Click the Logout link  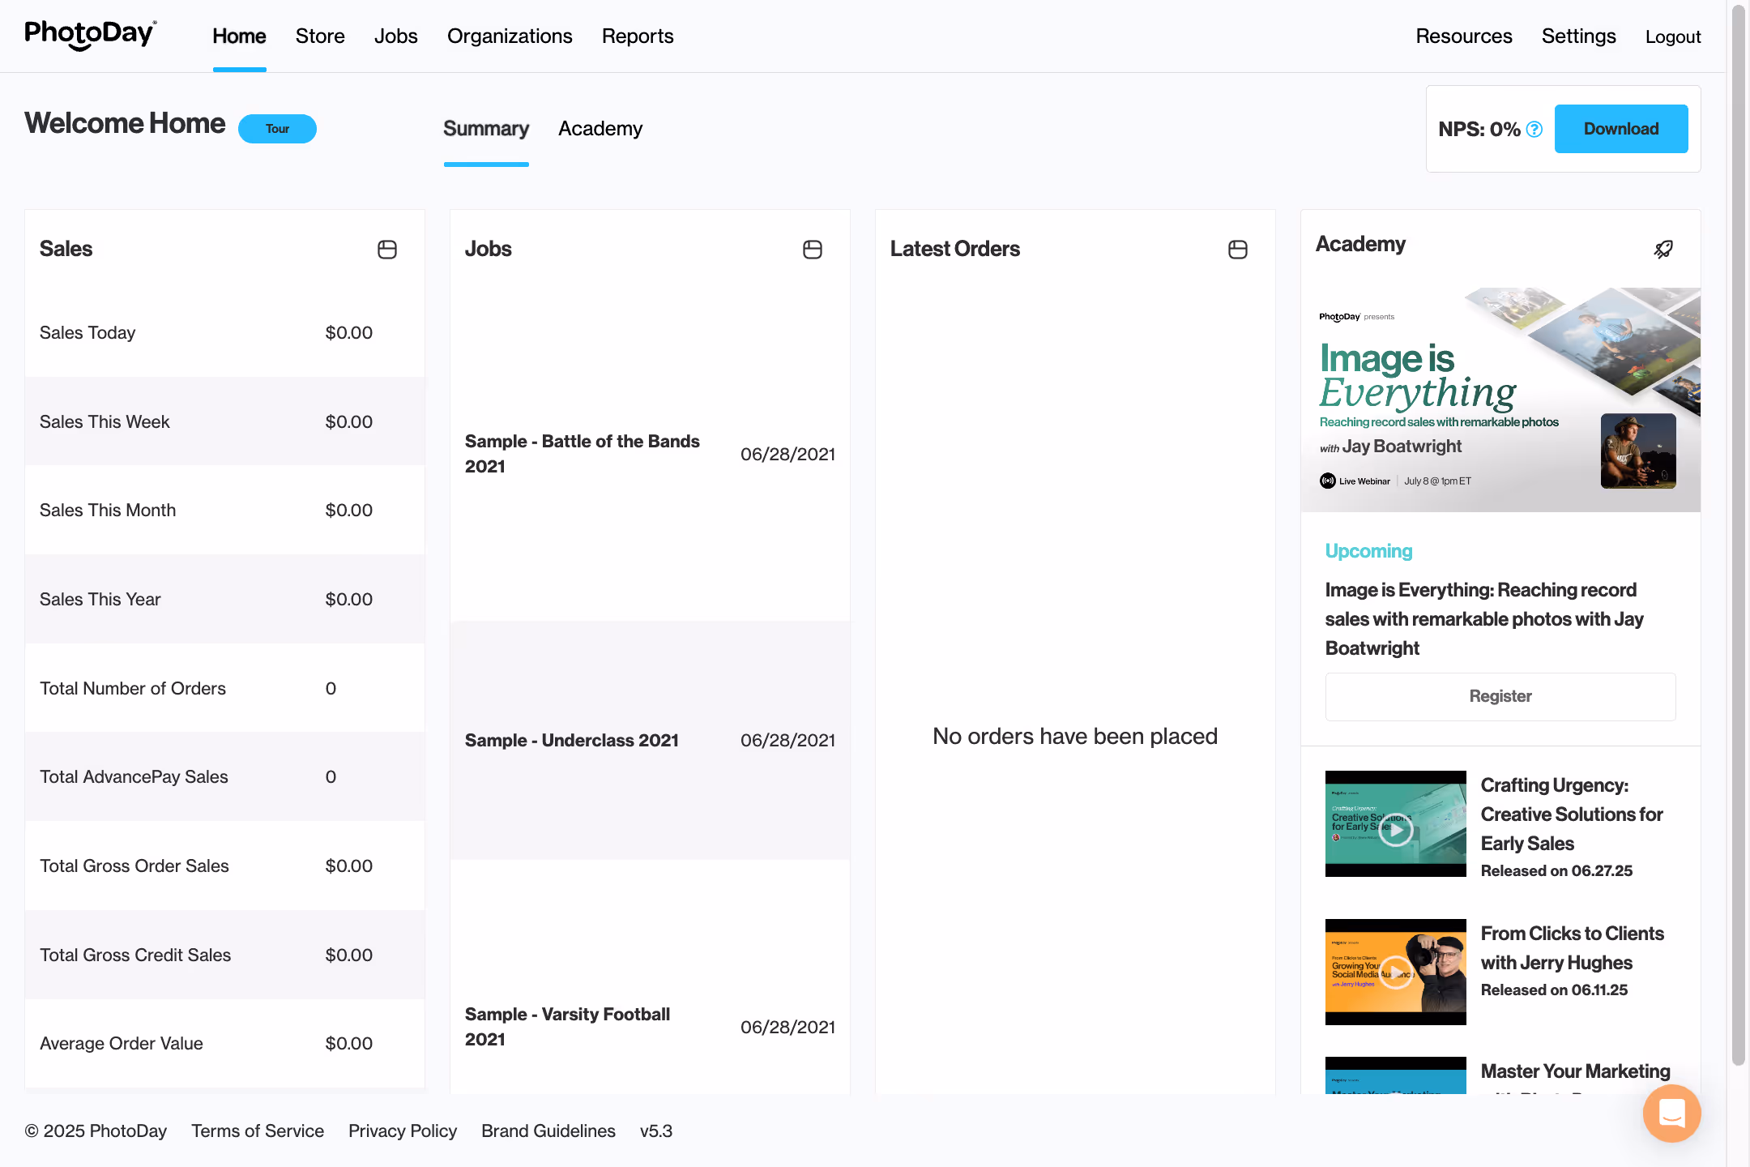(1673, 37)
